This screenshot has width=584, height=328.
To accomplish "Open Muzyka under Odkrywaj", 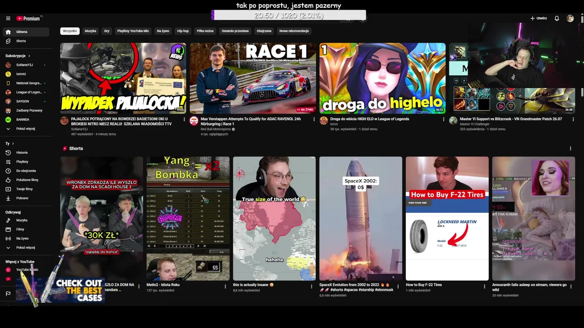I will click(x=26, y=220).
